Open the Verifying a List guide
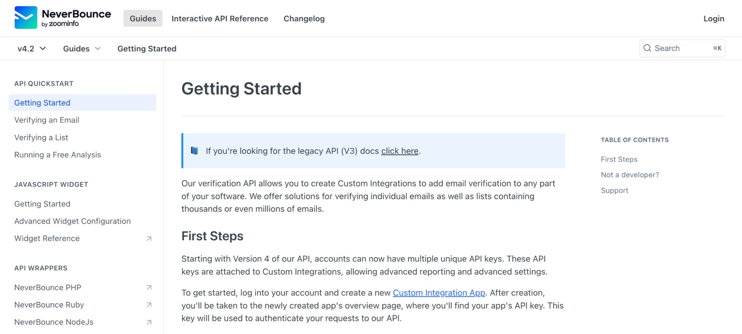Viewport: 742px width, 334px height. (41, 138)
